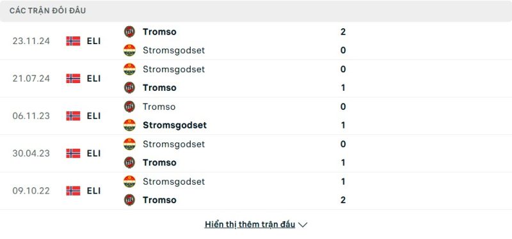Click Tromso score 2 in 09.10.22 match
The image size is (512, 239).
pyautogui.click(x=343, y=200)
